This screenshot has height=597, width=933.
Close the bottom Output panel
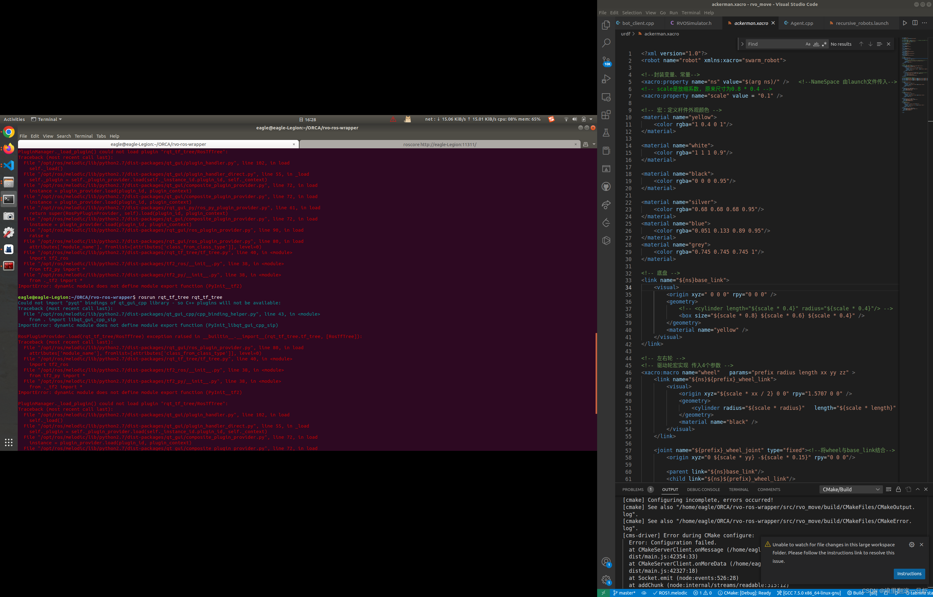tap(926, 489)
